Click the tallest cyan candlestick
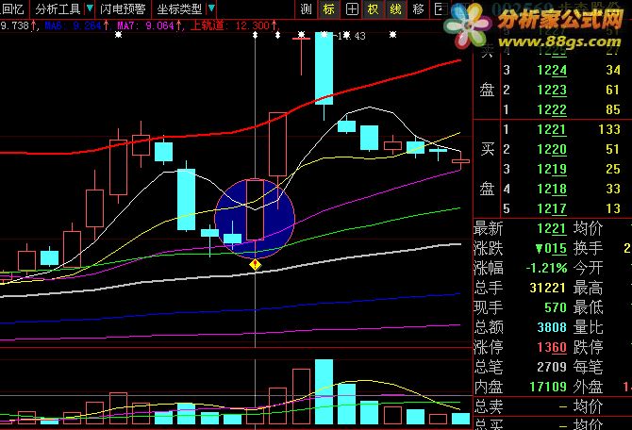This screenshot has width=632, height=430. click(x=324, y=68)
